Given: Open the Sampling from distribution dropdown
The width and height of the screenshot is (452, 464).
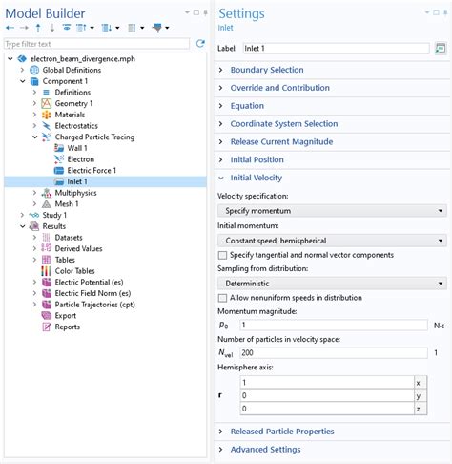Looking at the screenshot, I should tap(332, 284).
